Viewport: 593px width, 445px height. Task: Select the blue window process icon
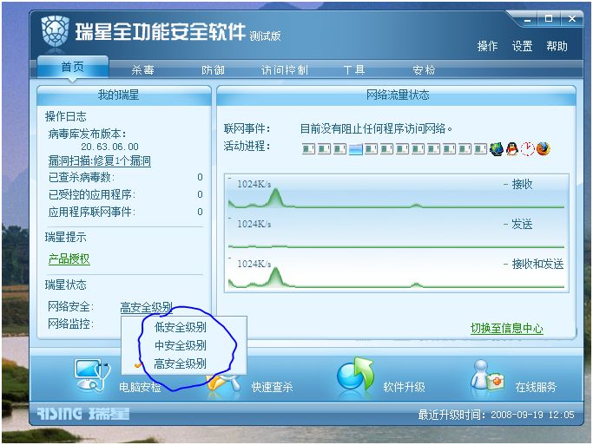pos(355,149)
